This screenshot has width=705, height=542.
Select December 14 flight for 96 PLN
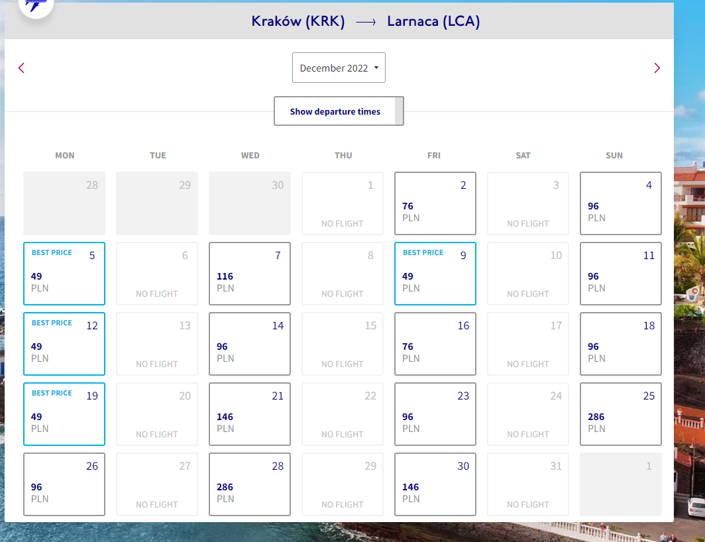click(x=250, y=344)
